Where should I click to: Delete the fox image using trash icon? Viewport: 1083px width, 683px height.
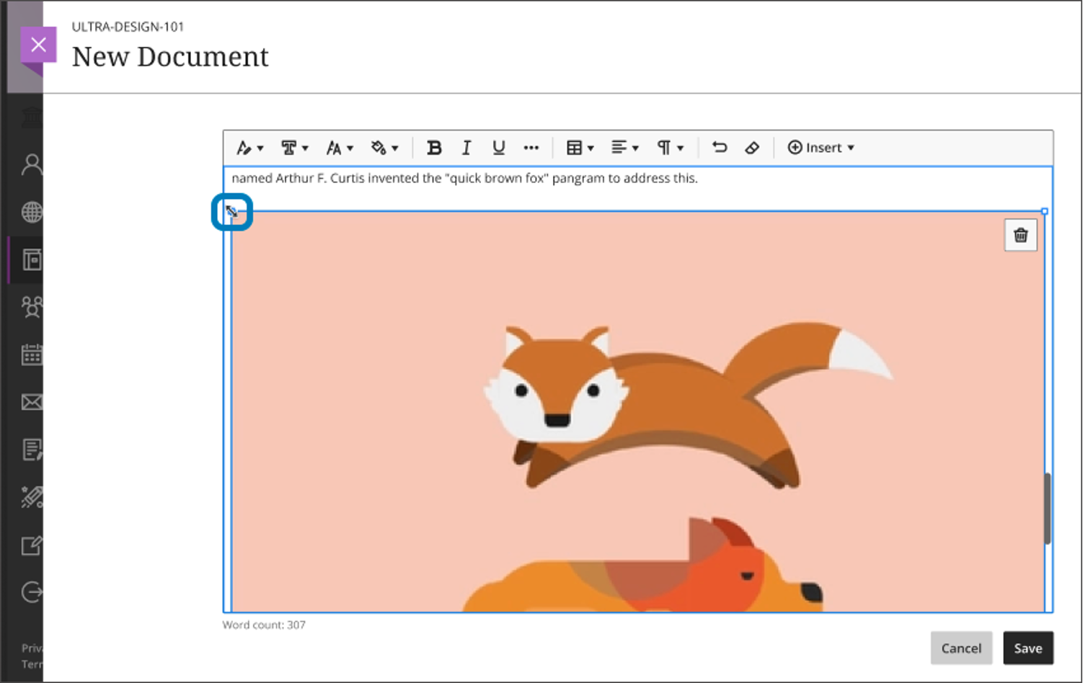tap(1020, 236)
